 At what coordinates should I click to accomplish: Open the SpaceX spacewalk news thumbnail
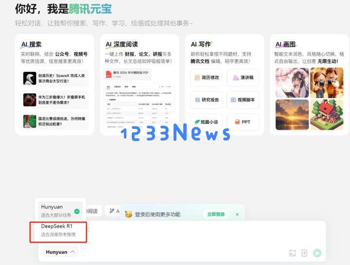point(30,78)
